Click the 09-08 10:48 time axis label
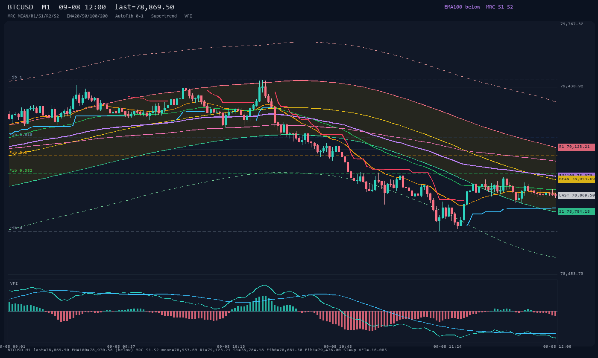598x358 pixels. (x=338, y=346)
